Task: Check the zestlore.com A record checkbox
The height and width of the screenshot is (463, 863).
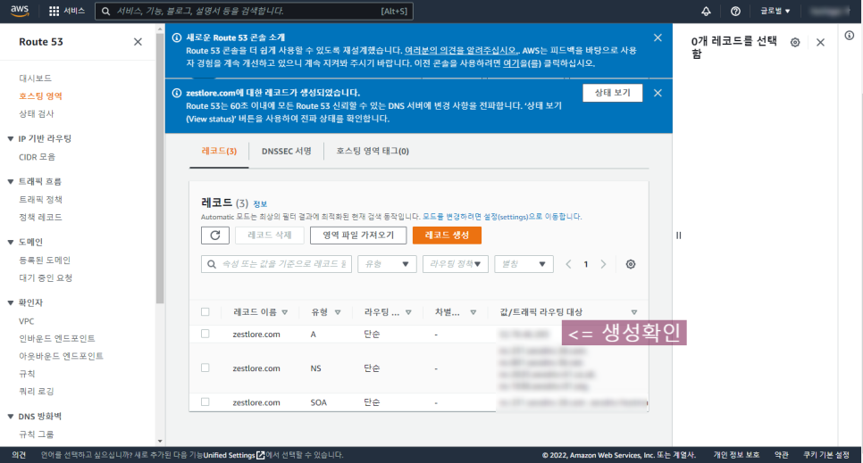Action: pos(205,334)
